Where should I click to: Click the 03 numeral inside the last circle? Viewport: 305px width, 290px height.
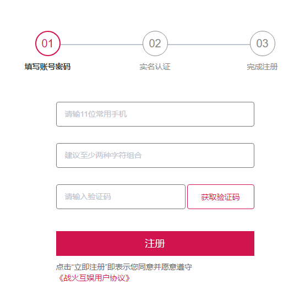263,43
